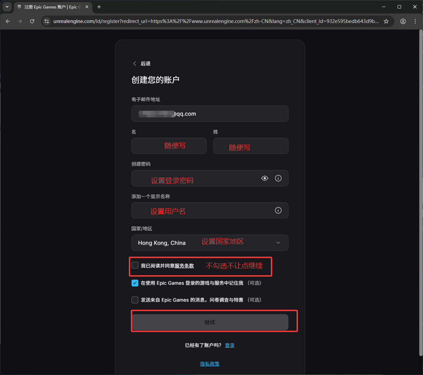
Task: Click the info icon beside the password field
Action: pyautogui.click(x=278, y=178)
